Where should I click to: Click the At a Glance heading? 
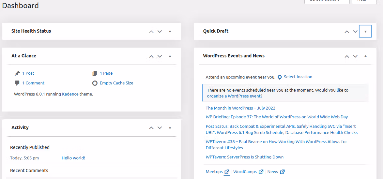click(x=24, y=56)
